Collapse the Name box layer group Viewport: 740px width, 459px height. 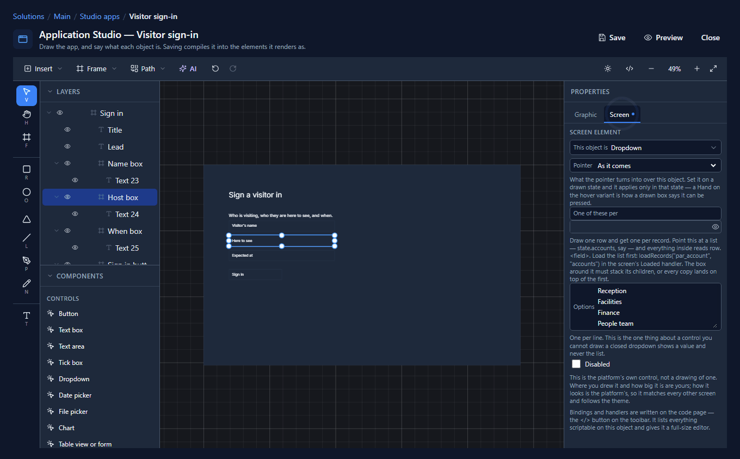click(57, 164)
